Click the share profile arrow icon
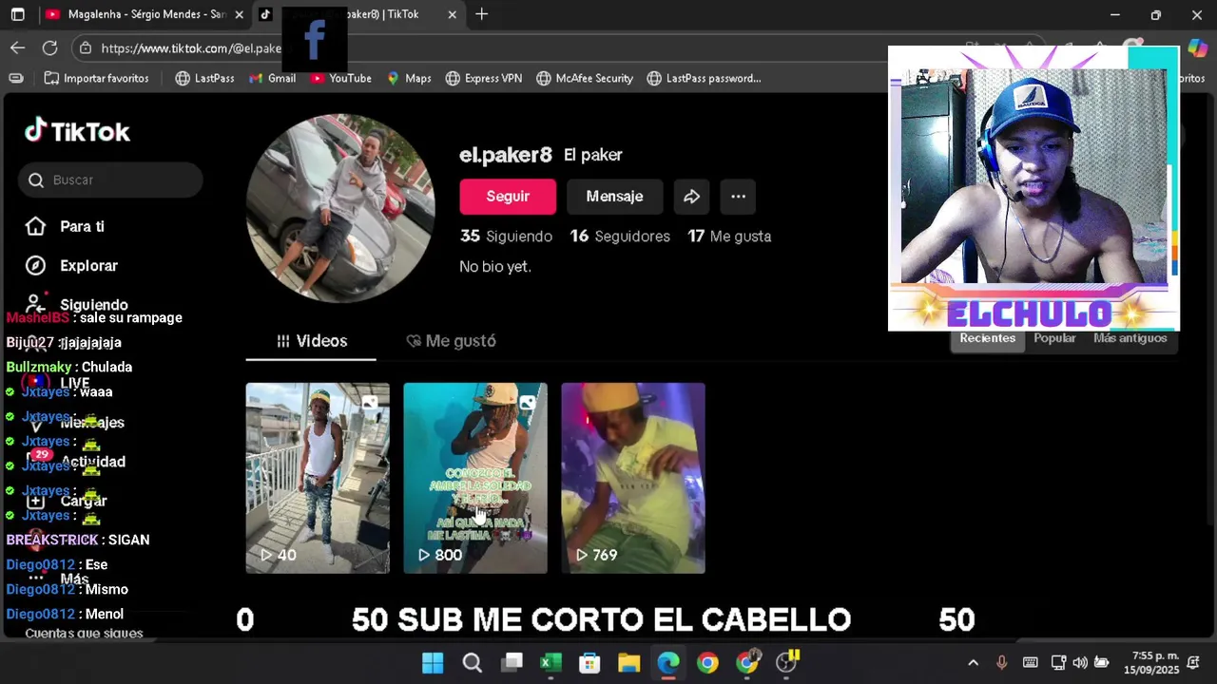The image size is (1217, 684). pyautogui.click(x=692, y=197)
